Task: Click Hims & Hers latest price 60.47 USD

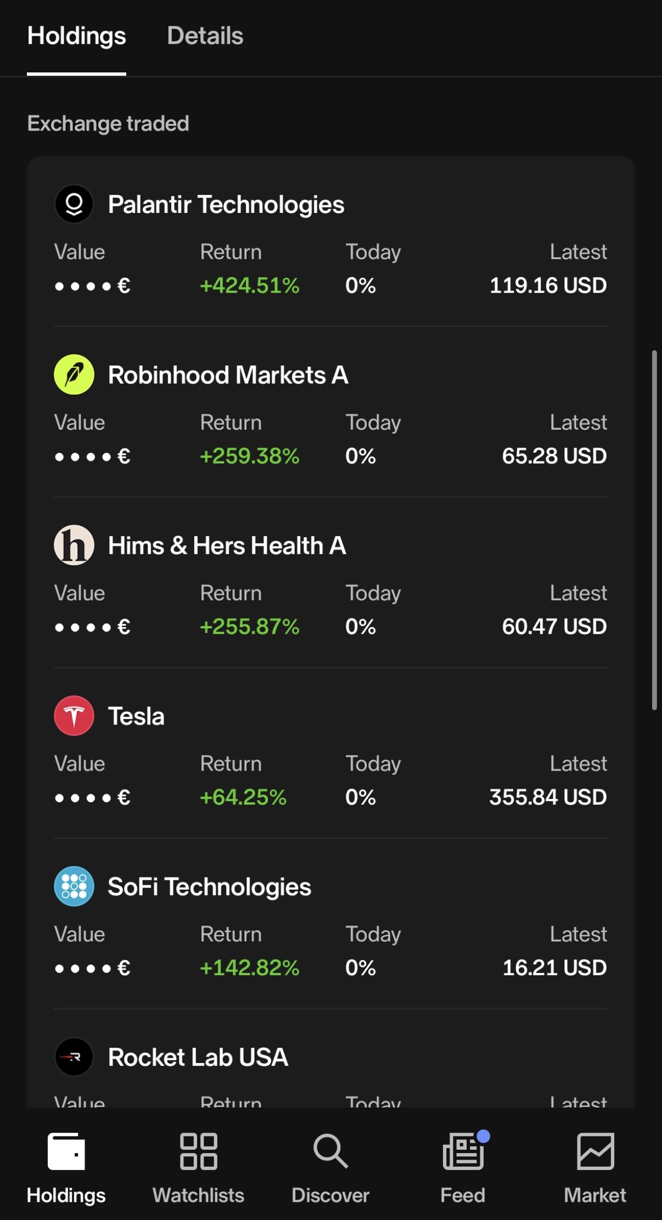Action: (554, 627)
